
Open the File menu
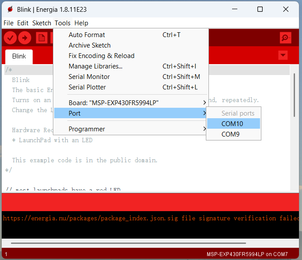click(8, 23)
